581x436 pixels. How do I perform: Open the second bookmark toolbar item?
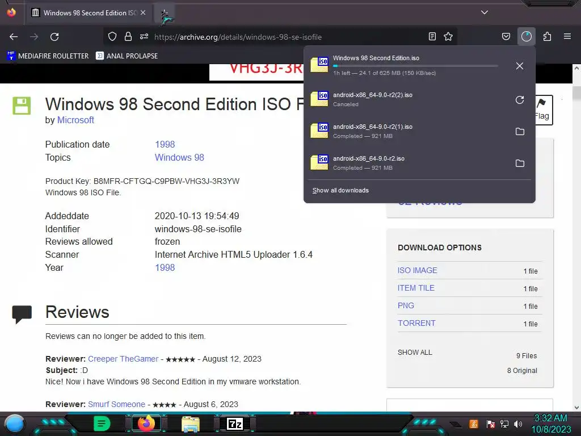tap(127, 56)
